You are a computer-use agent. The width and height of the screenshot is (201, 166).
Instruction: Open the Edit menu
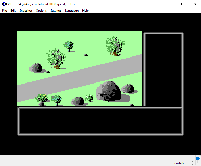point(13,11)
